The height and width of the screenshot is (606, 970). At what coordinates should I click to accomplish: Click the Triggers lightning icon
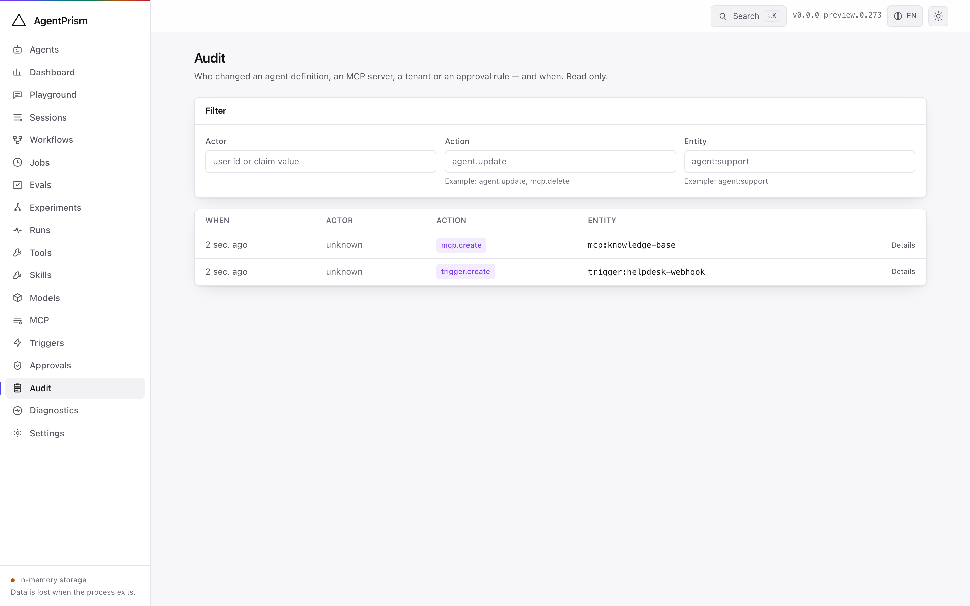[x=18, y=343]
